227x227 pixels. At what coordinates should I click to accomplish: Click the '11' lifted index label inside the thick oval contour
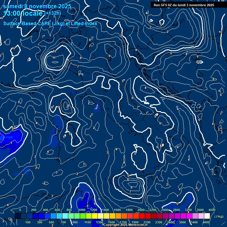[x=54, y=58]
